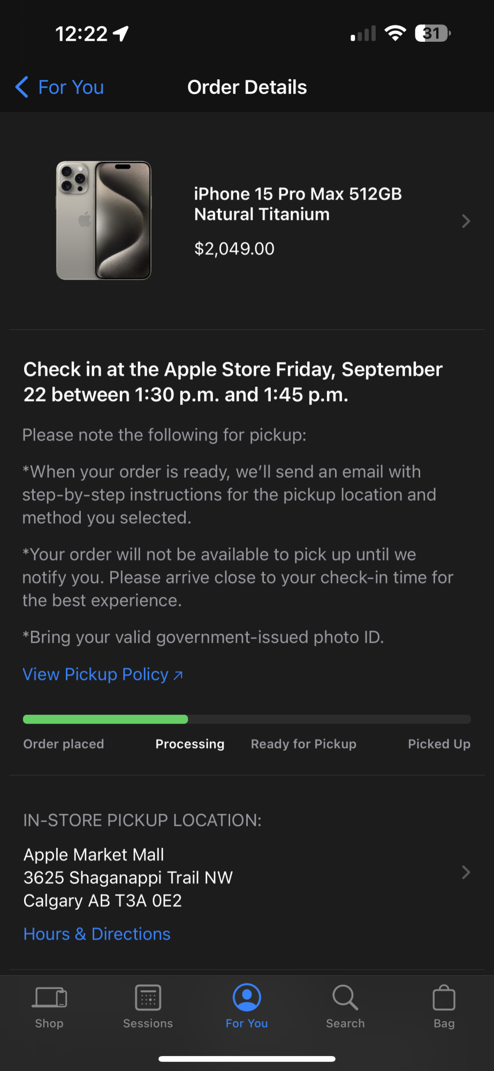Tap the Shop tab icon
This screenshot has width=494, height=1071.
click(x=50, y=998)
